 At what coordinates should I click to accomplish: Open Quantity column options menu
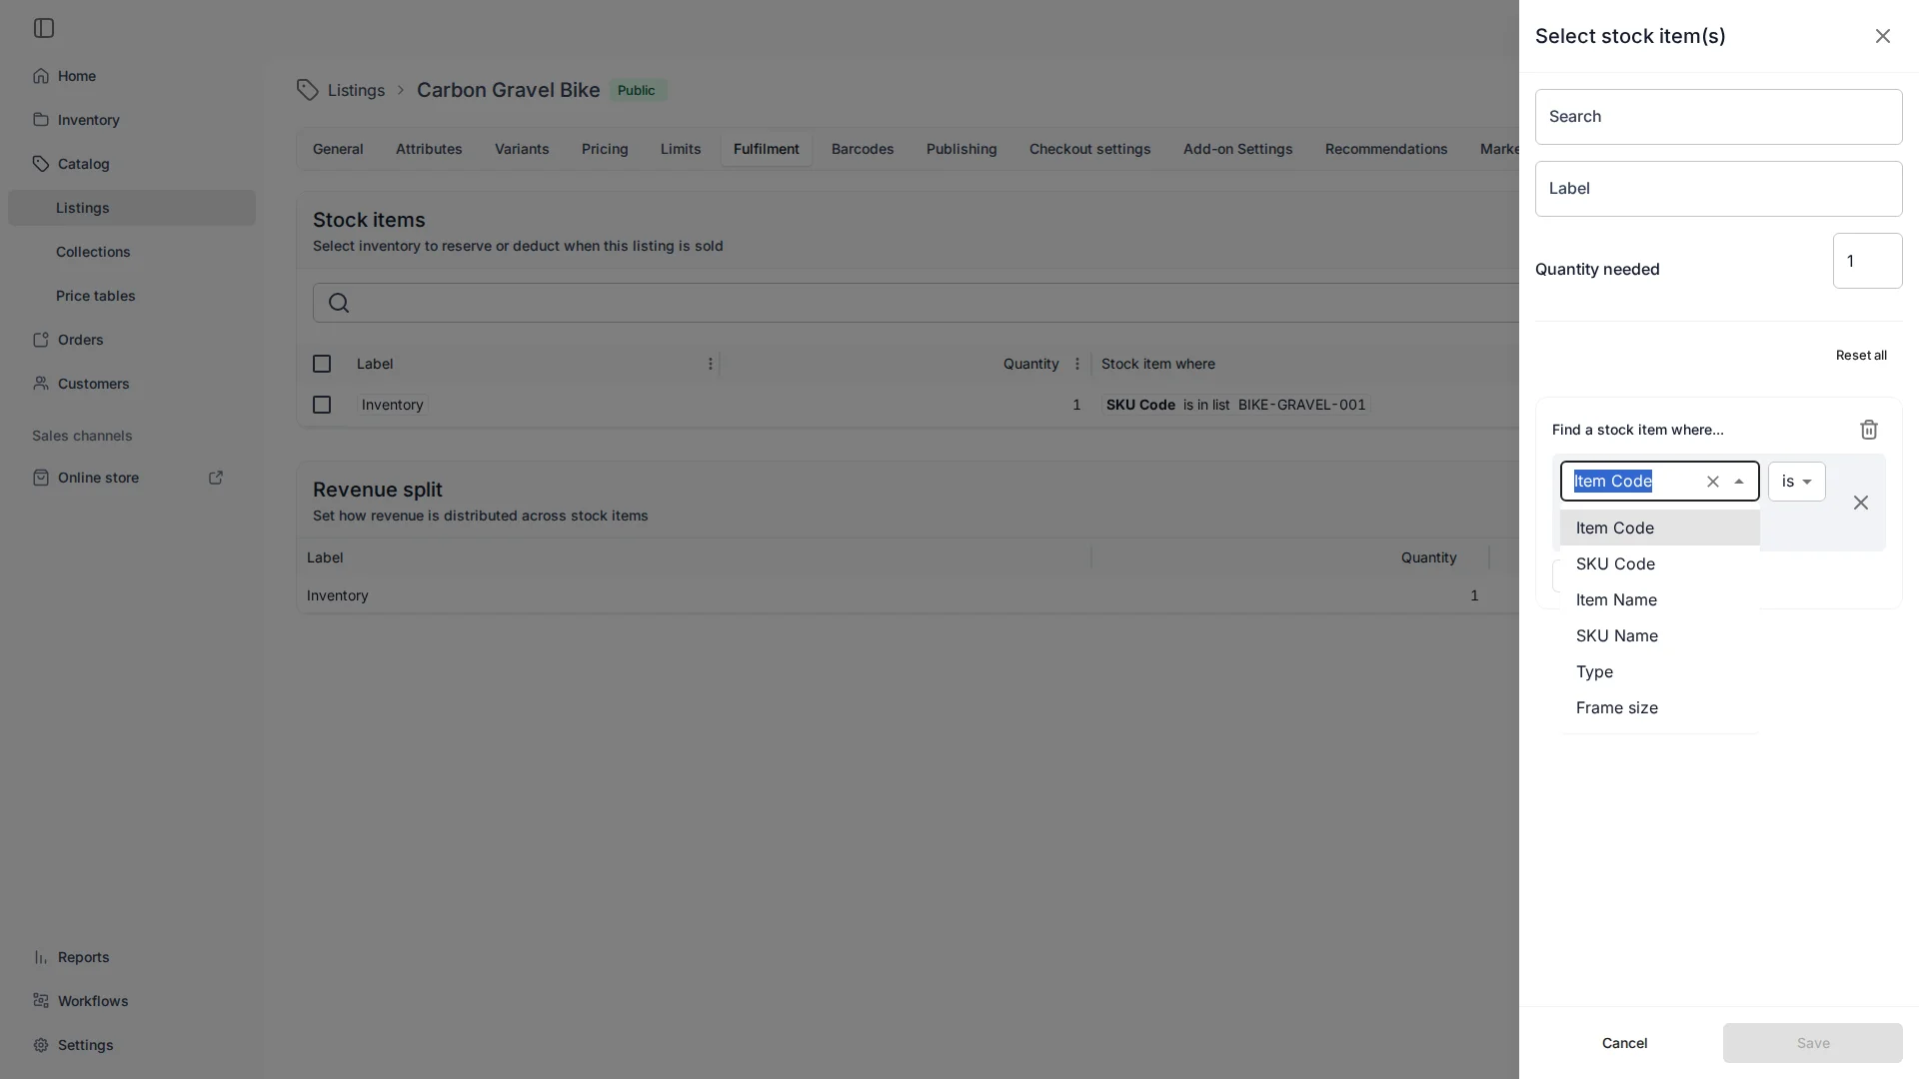tap(1077, 364)
